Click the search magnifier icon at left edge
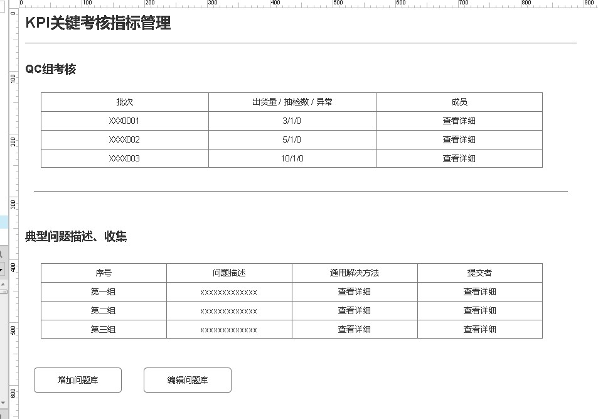The width and height of the screenshot is (598, 419). tap(2, 254)
